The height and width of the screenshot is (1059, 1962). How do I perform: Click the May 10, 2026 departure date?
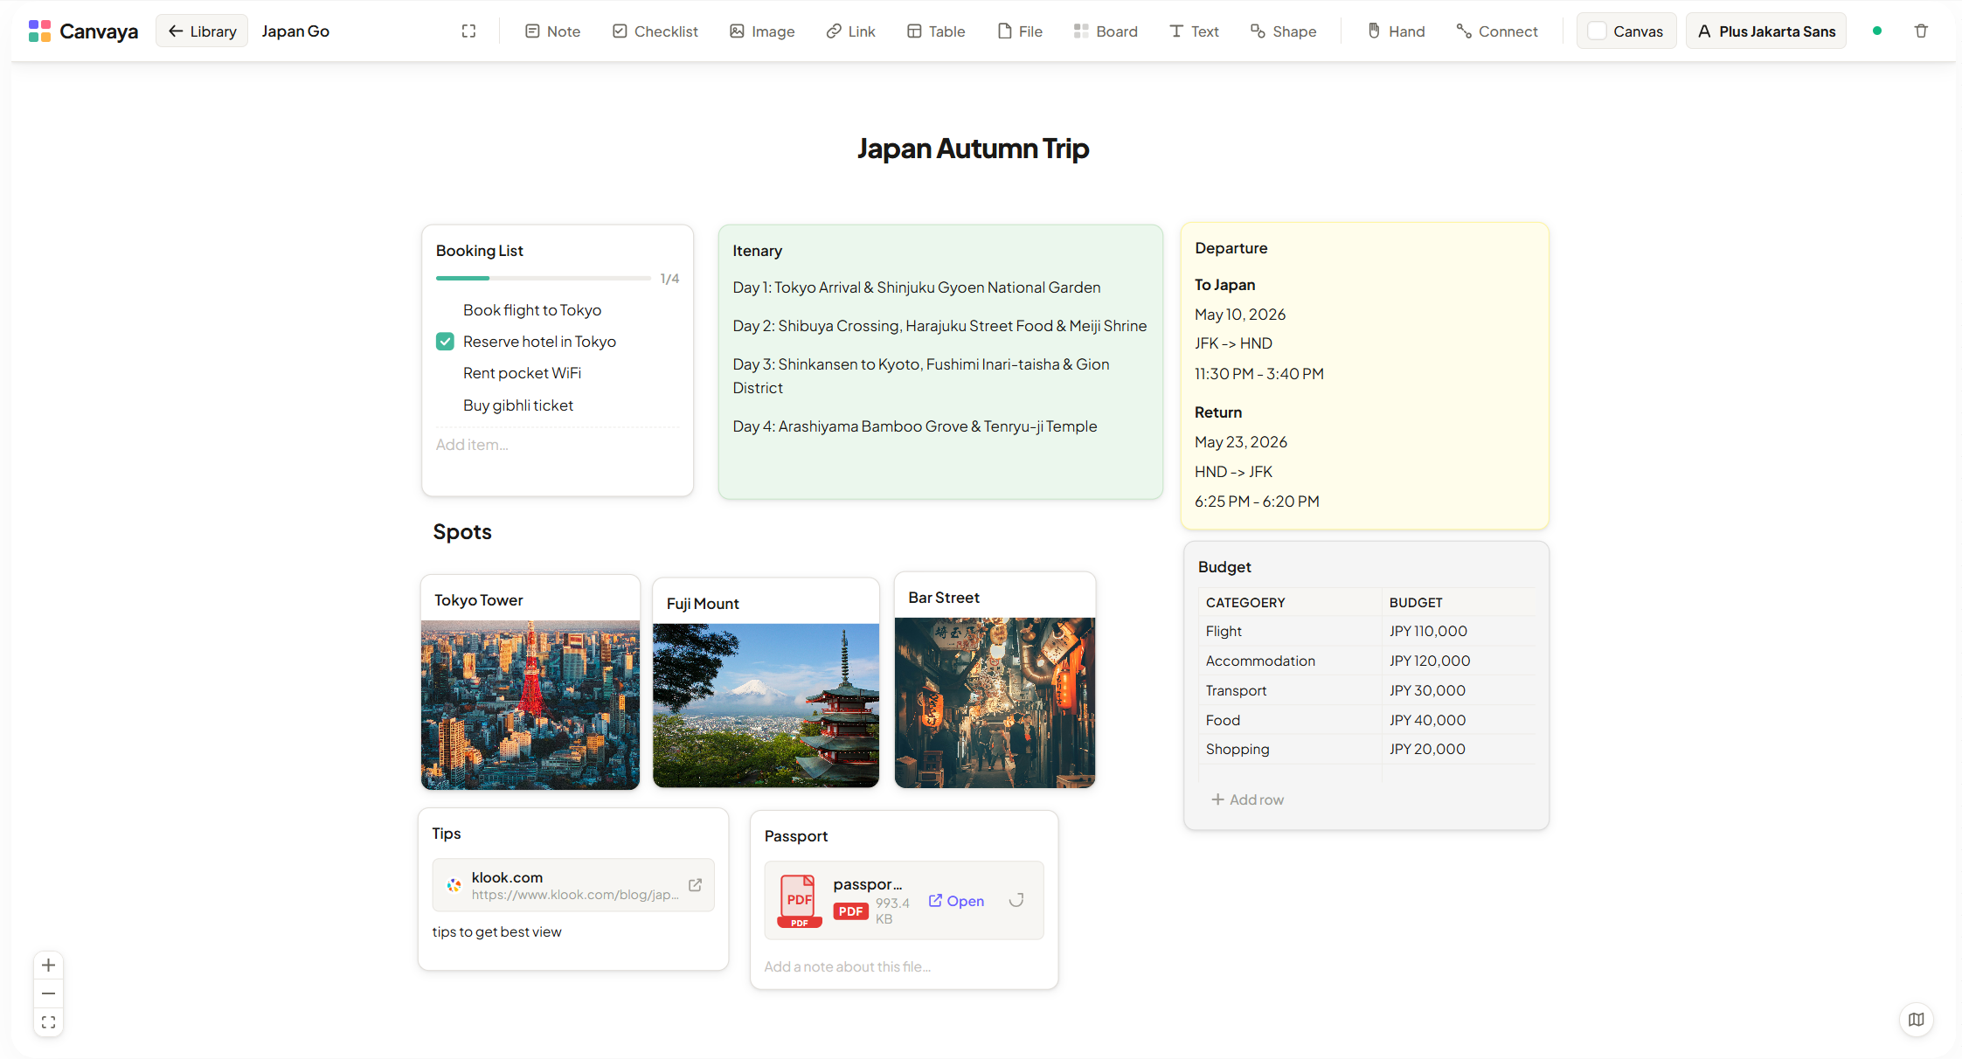click(1240, 315)
